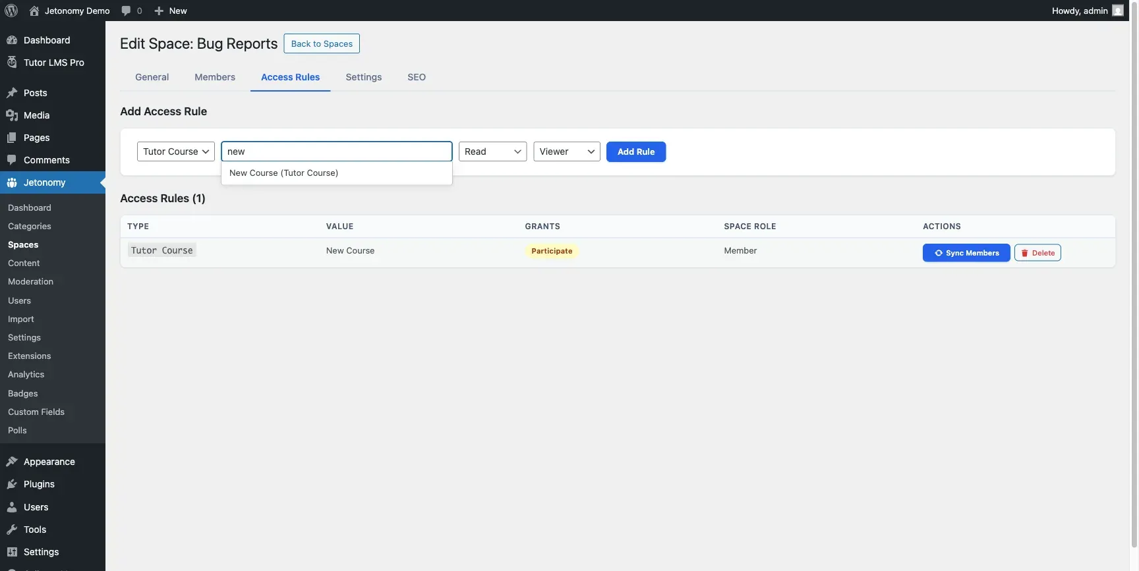Image resolution: width=1139 pixels, height=571 pixels.
Task: Click the GRANTS column header
Action: pyautogui.click(x=542, y=226)
